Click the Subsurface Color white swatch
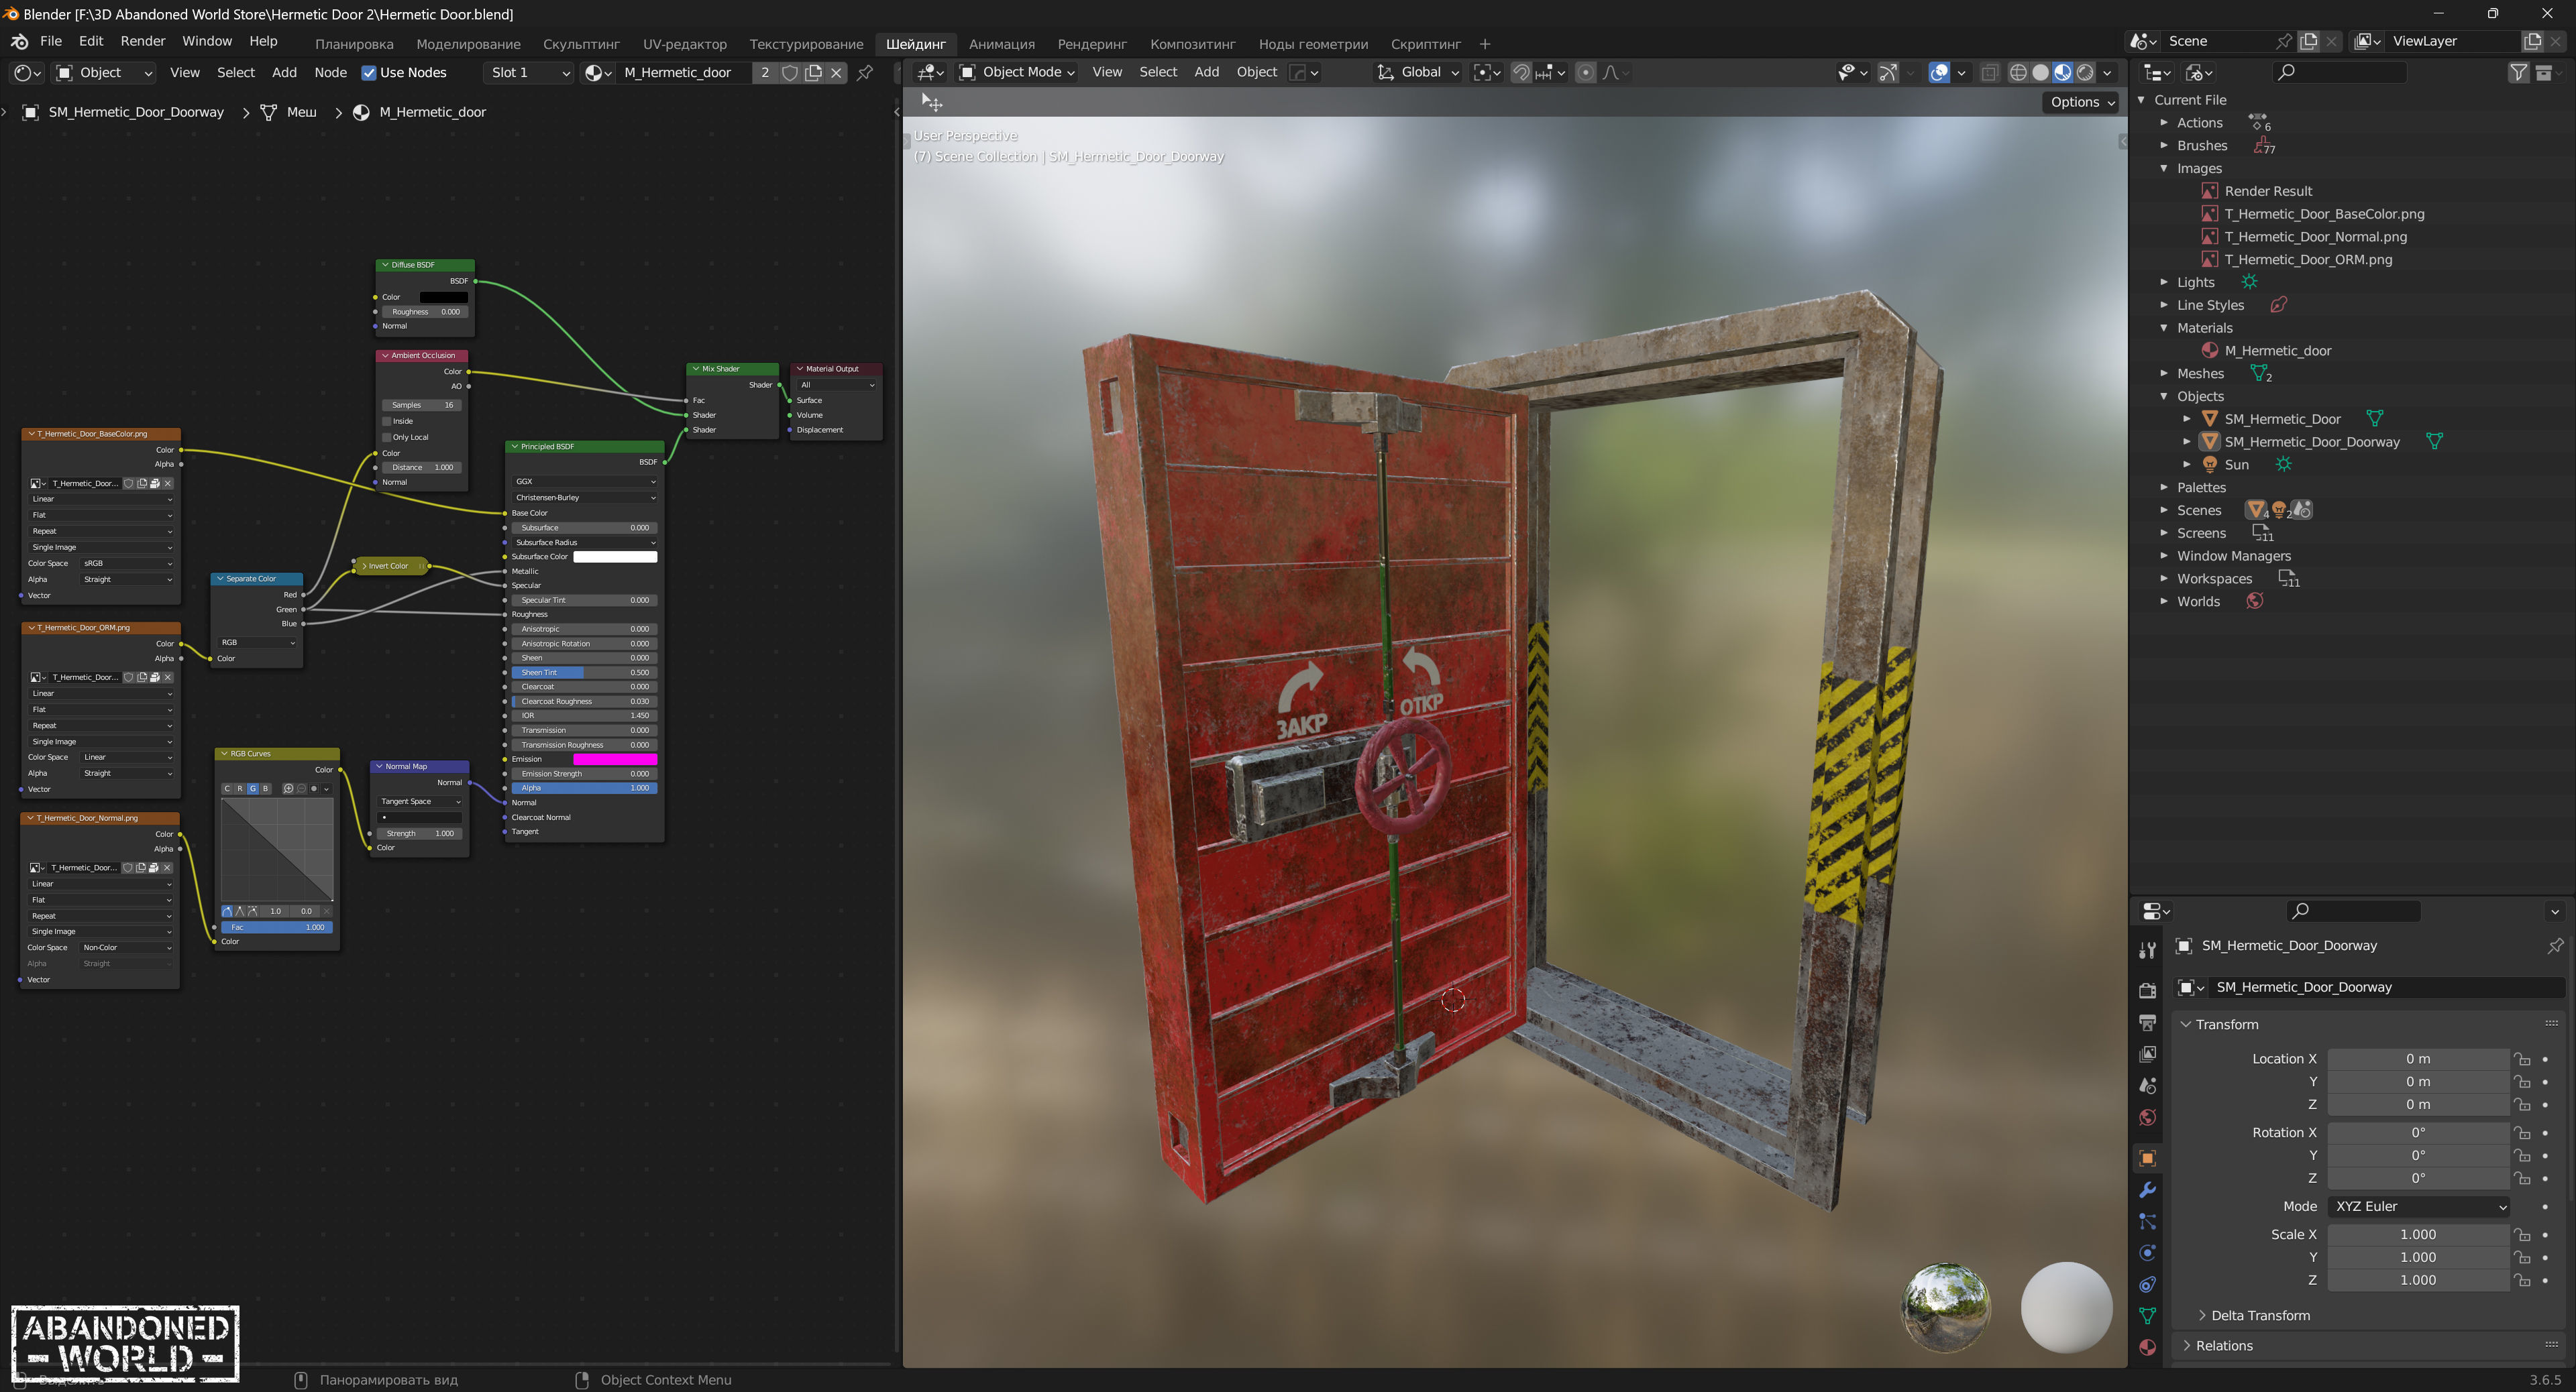The height and width of the screenshot is (1392, 2576). pos(614,557)
